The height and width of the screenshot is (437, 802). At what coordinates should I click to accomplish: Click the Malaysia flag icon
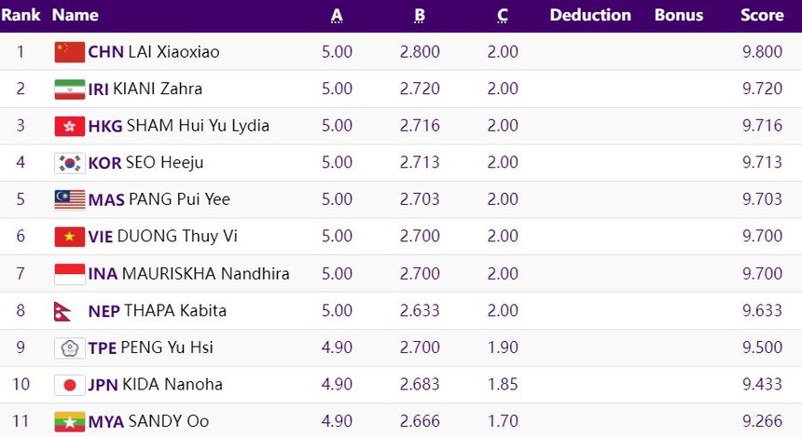coord(69,199)
